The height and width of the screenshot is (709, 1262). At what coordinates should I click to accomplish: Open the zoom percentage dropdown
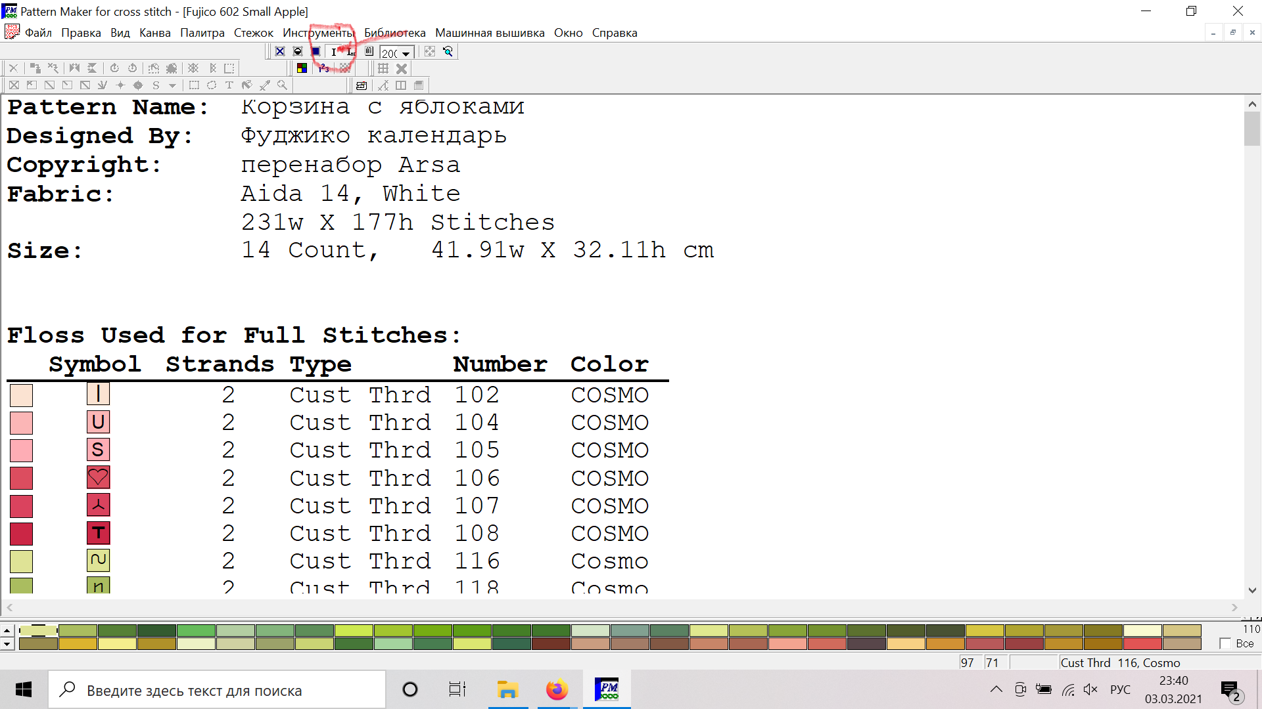point(406,53)
